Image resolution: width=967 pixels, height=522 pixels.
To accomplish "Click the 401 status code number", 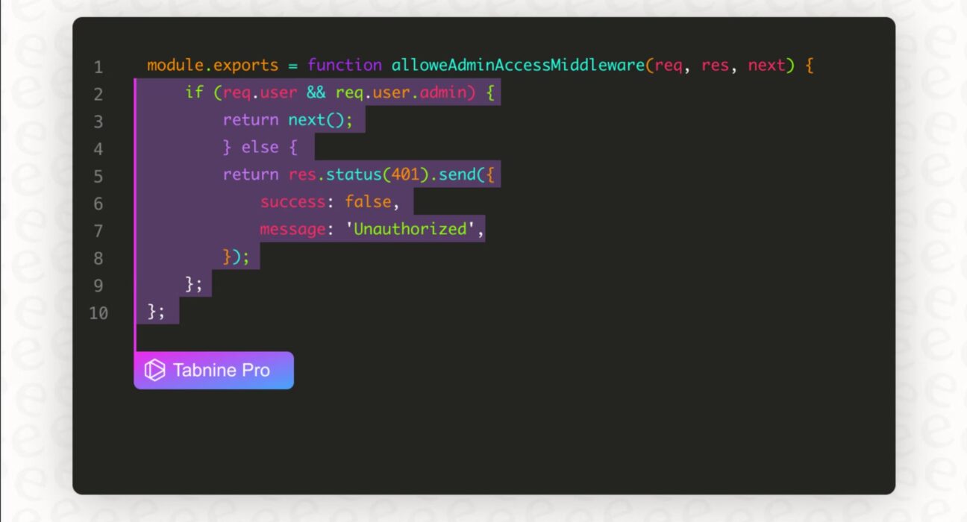I will coord(405,174).
